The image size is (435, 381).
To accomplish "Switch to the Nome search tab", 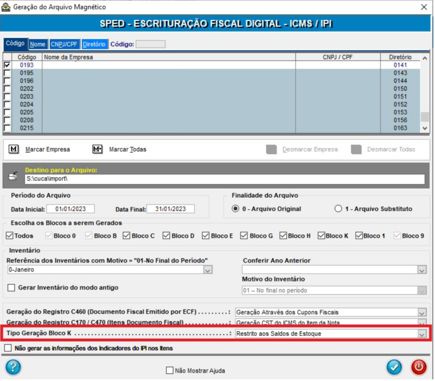I will [x=38, y=44].
